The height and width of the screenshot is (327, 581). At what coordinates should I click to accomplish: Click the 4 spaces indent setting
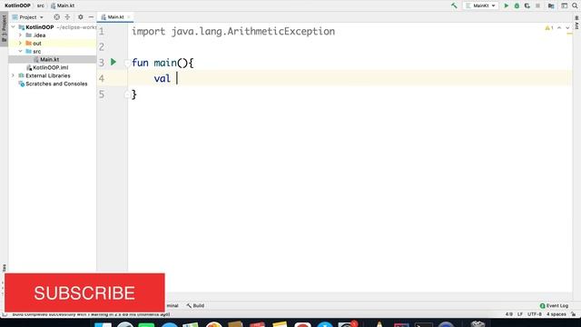coord(556,314)
